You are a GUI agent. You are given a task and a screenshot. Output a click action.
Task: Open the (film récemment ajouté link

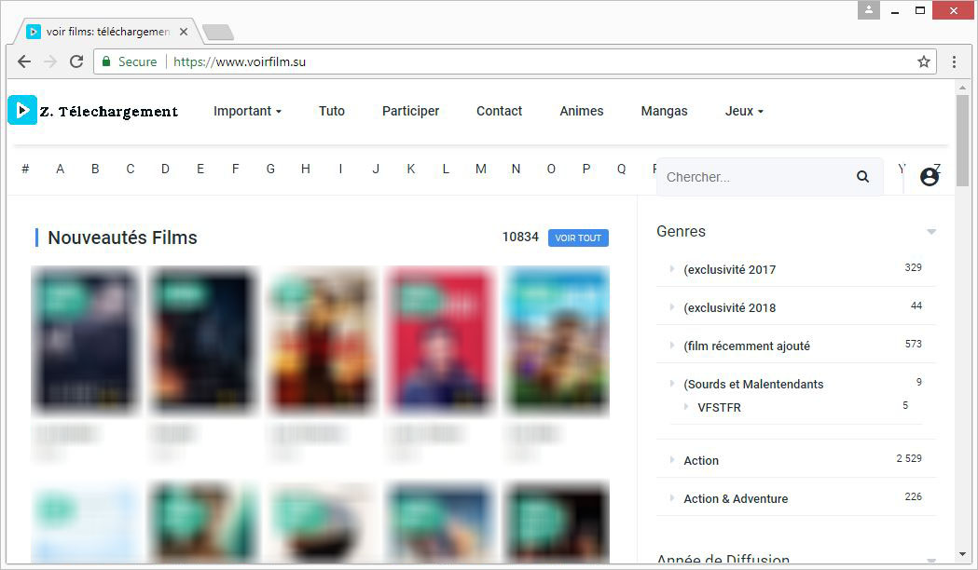tap(747, 346)
